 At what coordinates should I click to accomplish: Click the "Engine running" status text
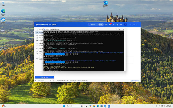[x=41, y=81]
